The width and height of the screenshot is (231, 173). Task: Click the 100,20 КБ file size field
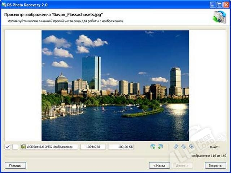tap(121, 147)
